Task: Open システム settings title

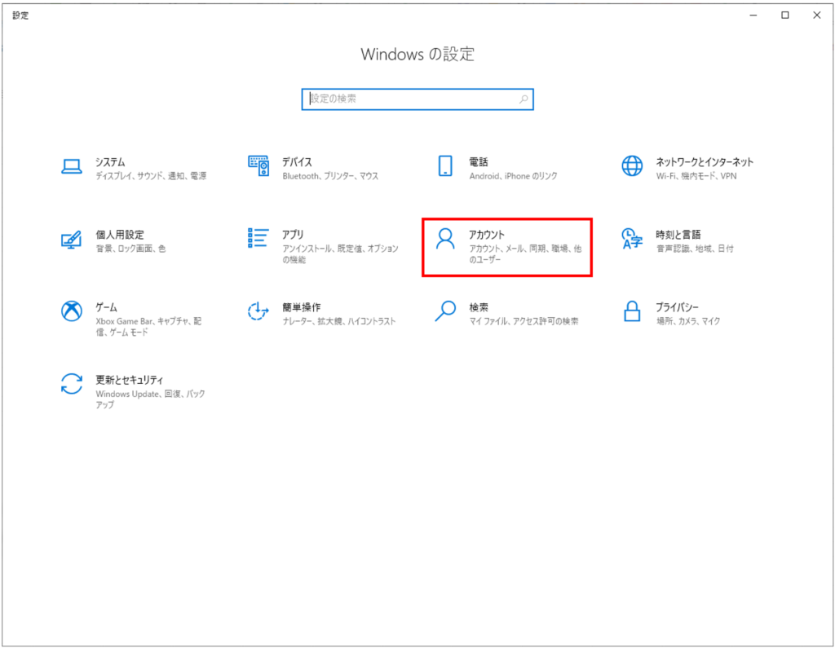Action: [110, 162]
